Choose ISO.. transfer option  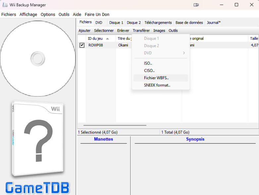(161, 63)
